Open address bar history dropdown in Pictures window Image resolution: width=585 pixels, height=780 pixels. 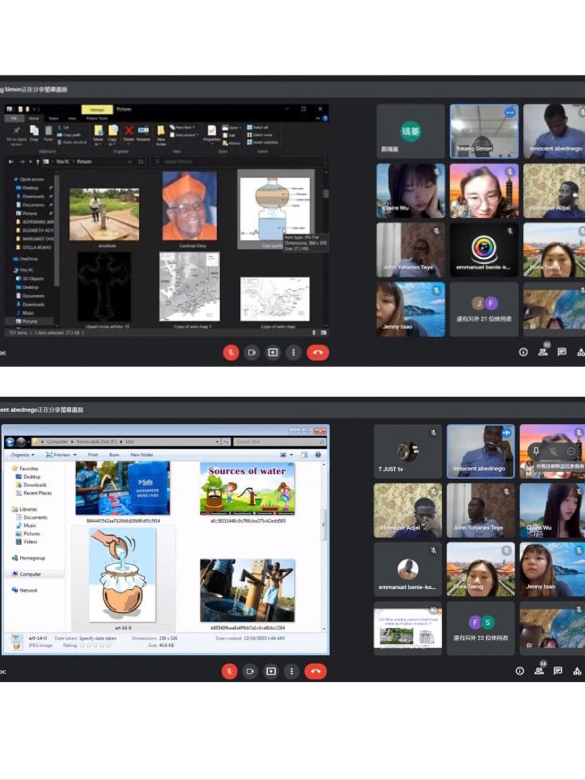130,162
